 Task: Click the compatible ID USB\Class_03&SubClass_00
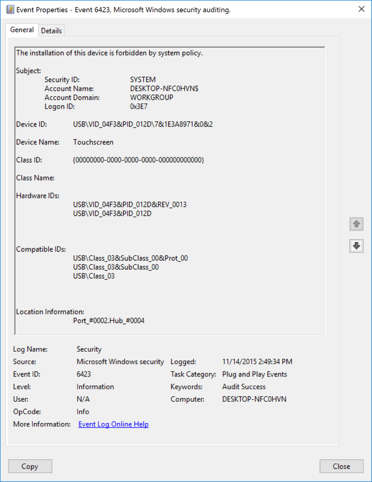(116, 267)
